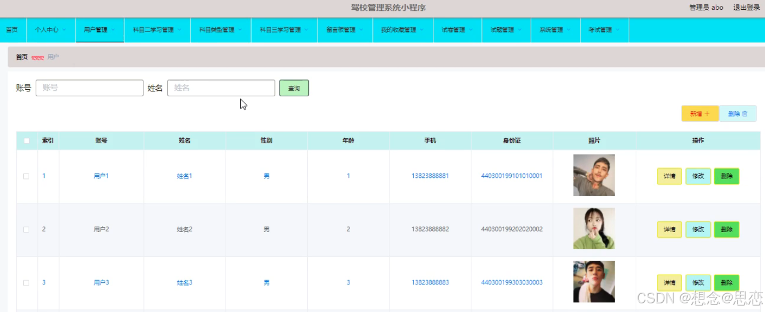The height and width of the screenshot is (312, 765).
Task: Open the 个人中心 menu
Action: click(50, 30)
